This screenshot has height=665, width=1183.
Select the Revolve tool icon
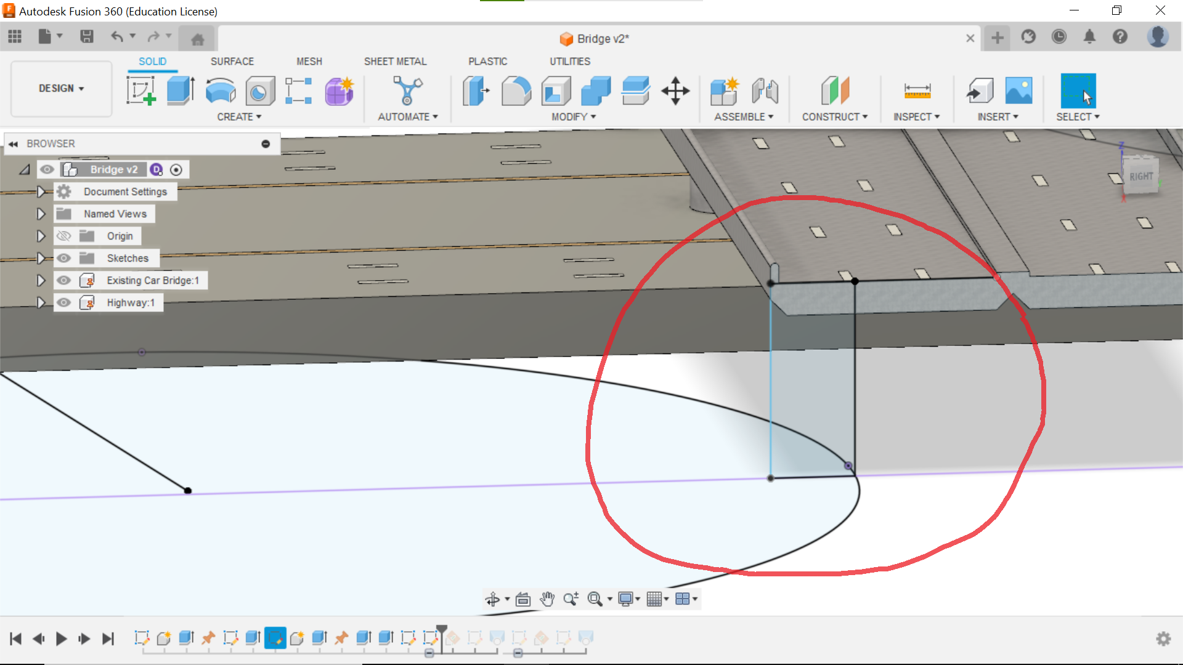tap(220, 91)
